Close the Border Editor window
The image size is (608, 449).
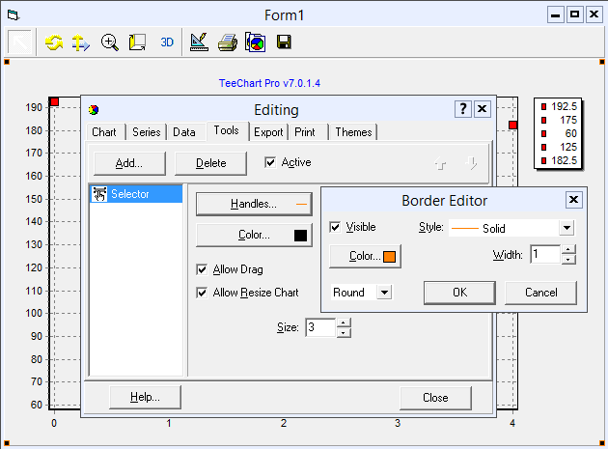click(573, 200)
